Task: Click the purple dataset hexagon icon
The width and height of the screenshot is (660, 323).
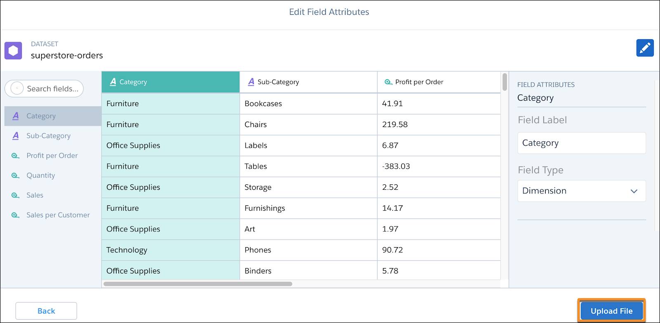Action: (x=13, y=50)
